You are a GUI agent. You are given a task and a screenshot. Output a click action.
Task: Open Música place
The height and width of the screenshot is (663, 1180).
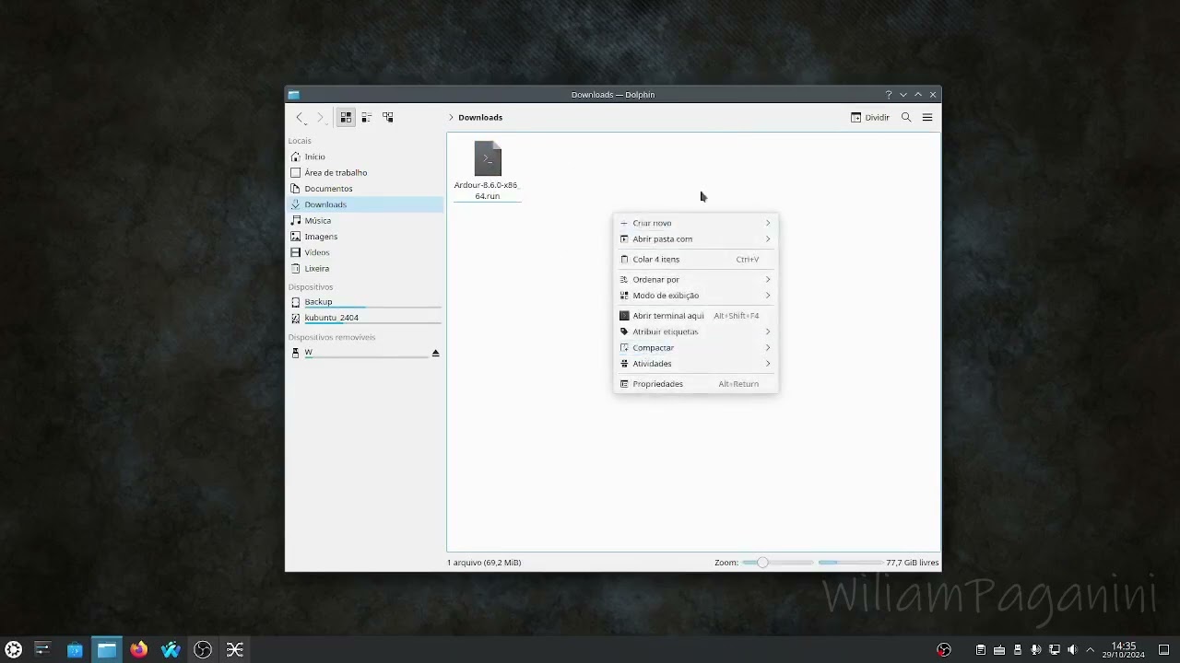365,221
